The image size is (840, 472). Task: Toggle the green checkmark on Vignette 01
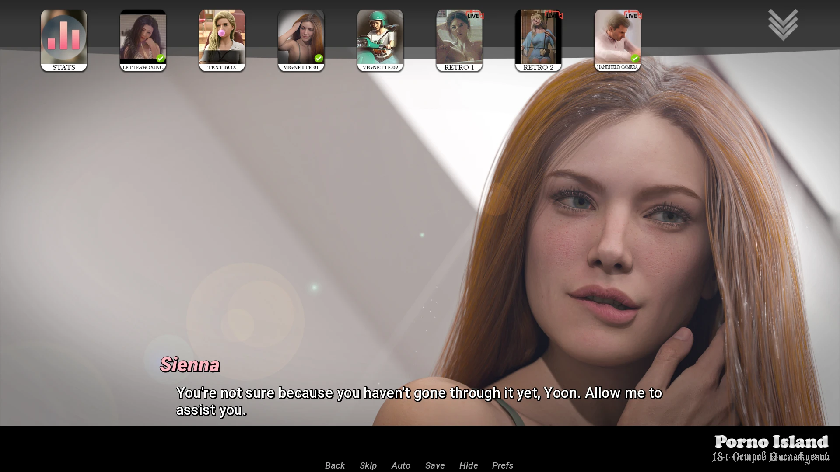point(318,58)
